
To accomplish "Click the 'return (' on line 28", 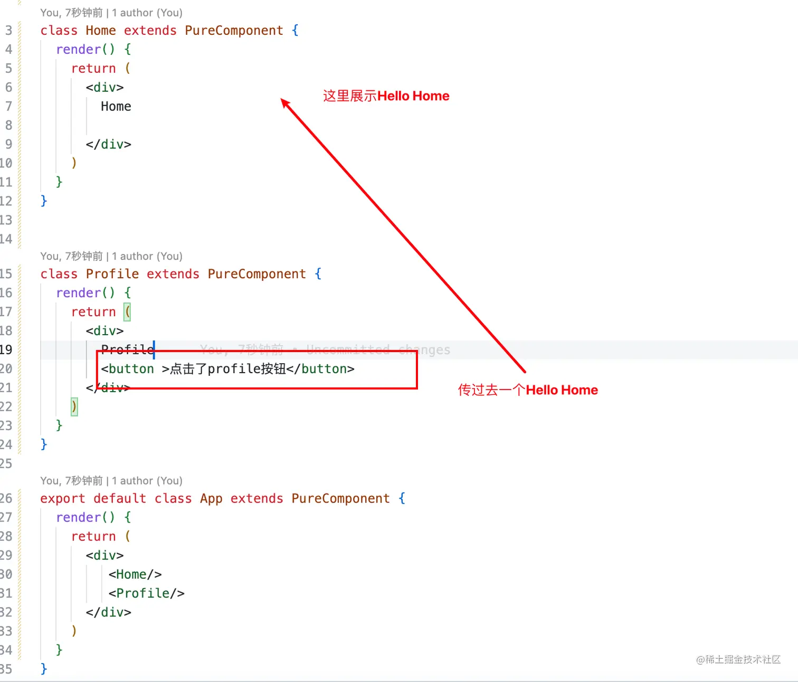I will click(101, 536).
